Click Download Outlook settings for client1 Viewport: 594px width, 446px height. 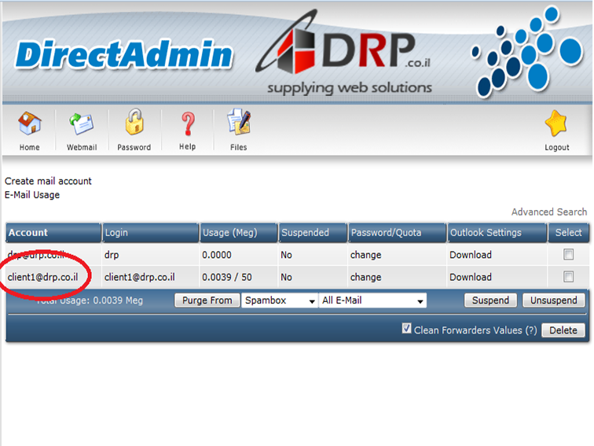pos(470,277)
